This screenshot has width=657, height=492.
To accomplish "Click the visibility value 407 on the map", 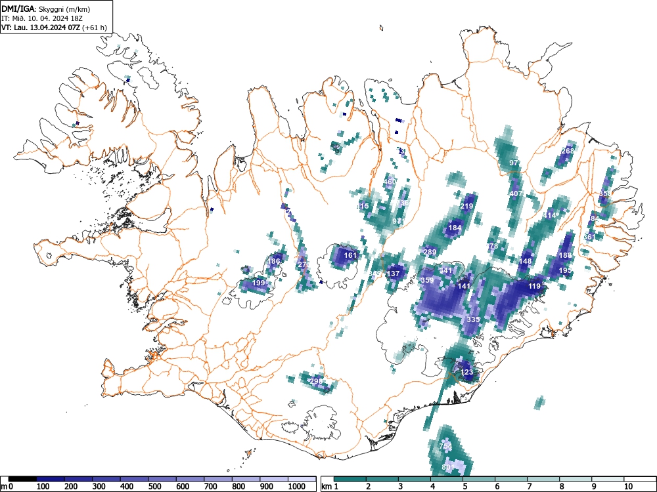I will pyautogui.click(x=516, y=194).
